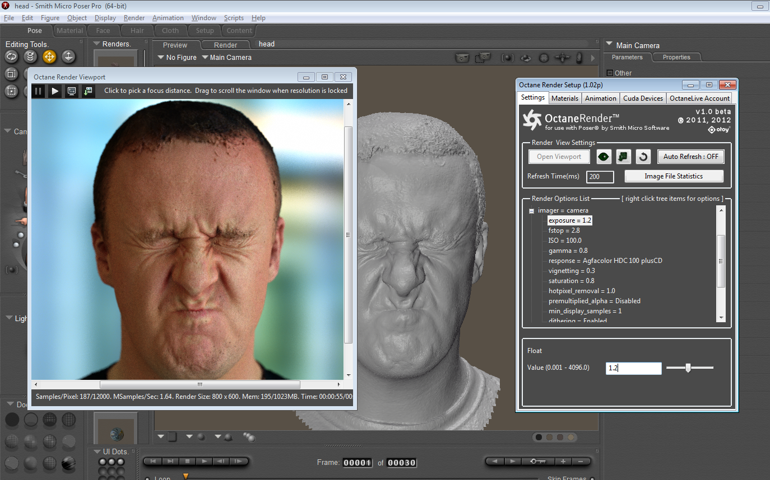
Task: Resume rendering with the viewport play button
Action: tap(55, 91)
